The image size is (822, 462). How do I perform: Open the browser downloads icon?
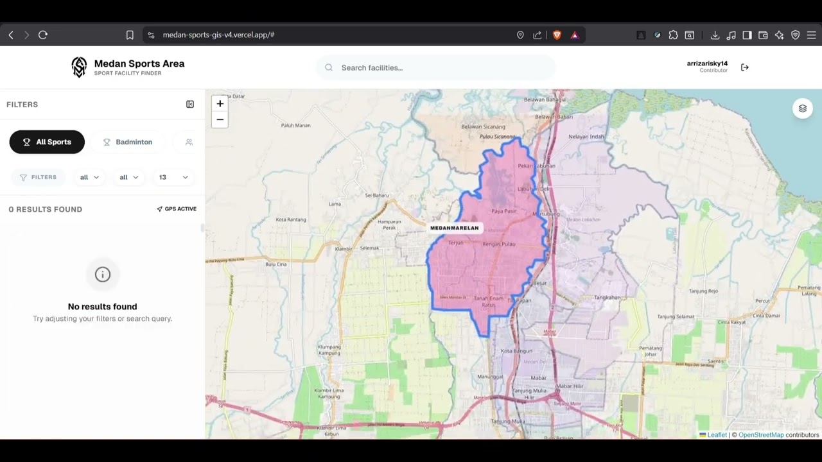pyautogui.click(x=715, y=35)
